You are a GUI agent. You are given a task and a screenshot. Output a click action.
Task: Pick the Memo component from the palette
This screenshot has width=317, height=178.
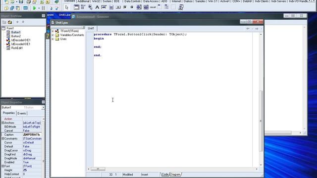(111, 7)
